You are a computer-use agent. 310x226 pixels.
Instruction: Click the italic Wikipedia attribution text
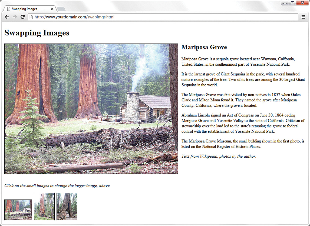[219, 156]
